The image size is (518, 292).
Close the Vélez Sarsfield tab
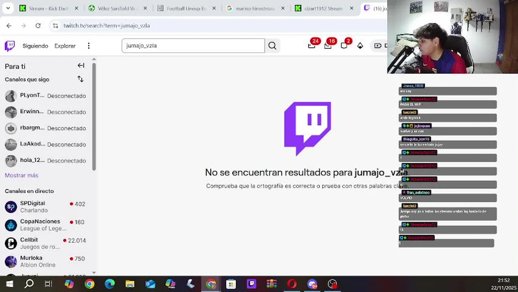[x=145, y=8]
